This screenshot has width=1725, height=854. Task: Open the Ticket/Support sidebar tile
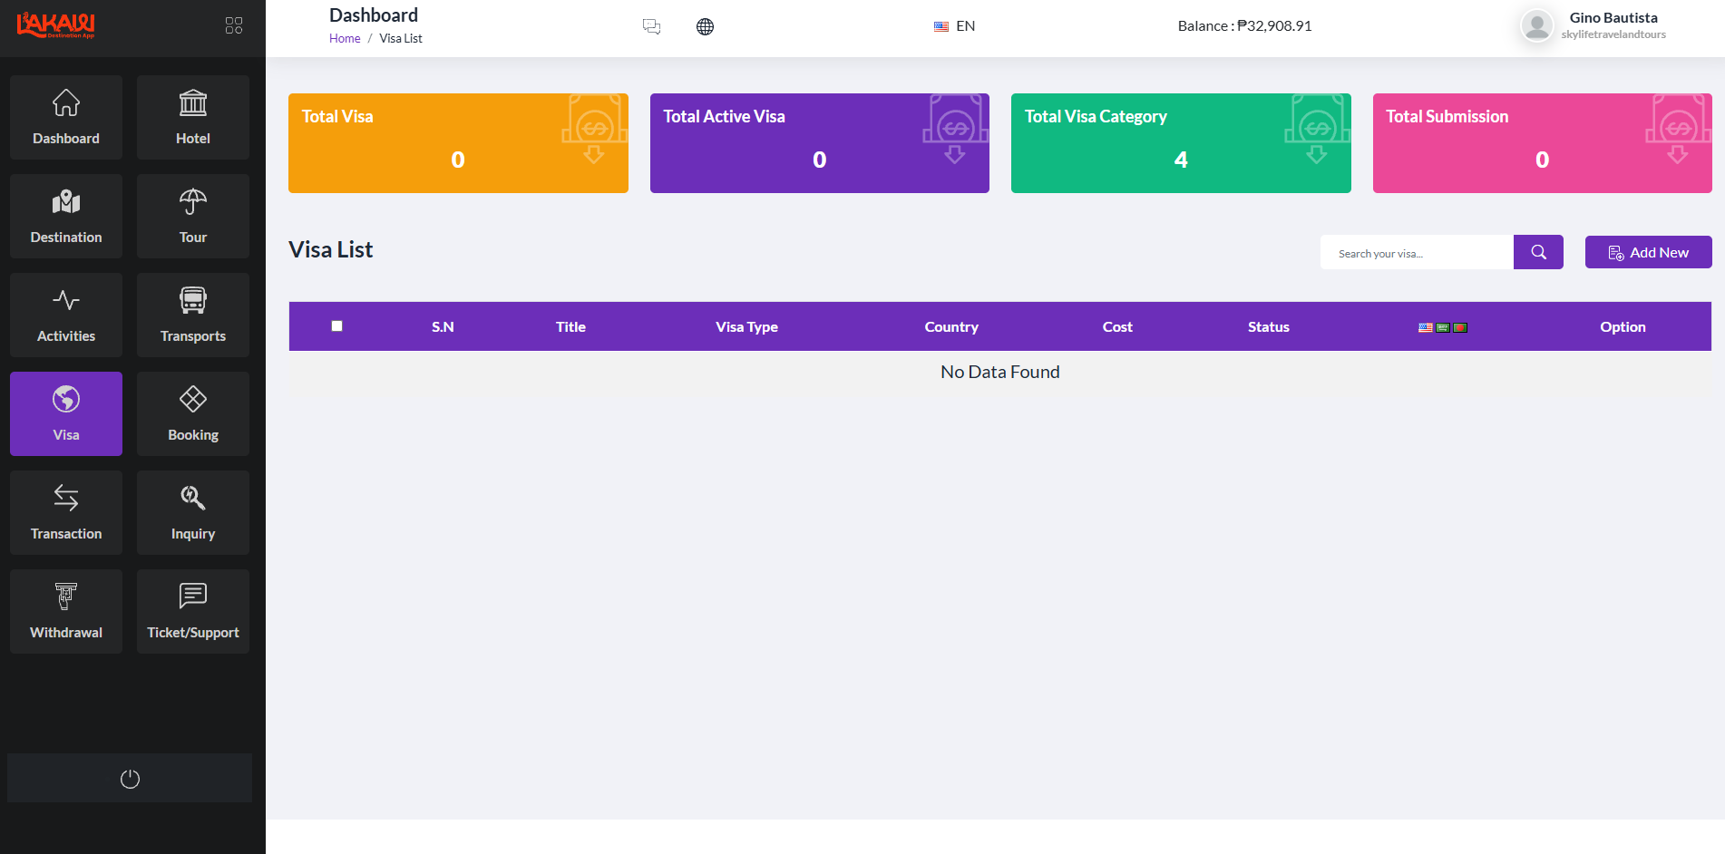tap(193, 612)
